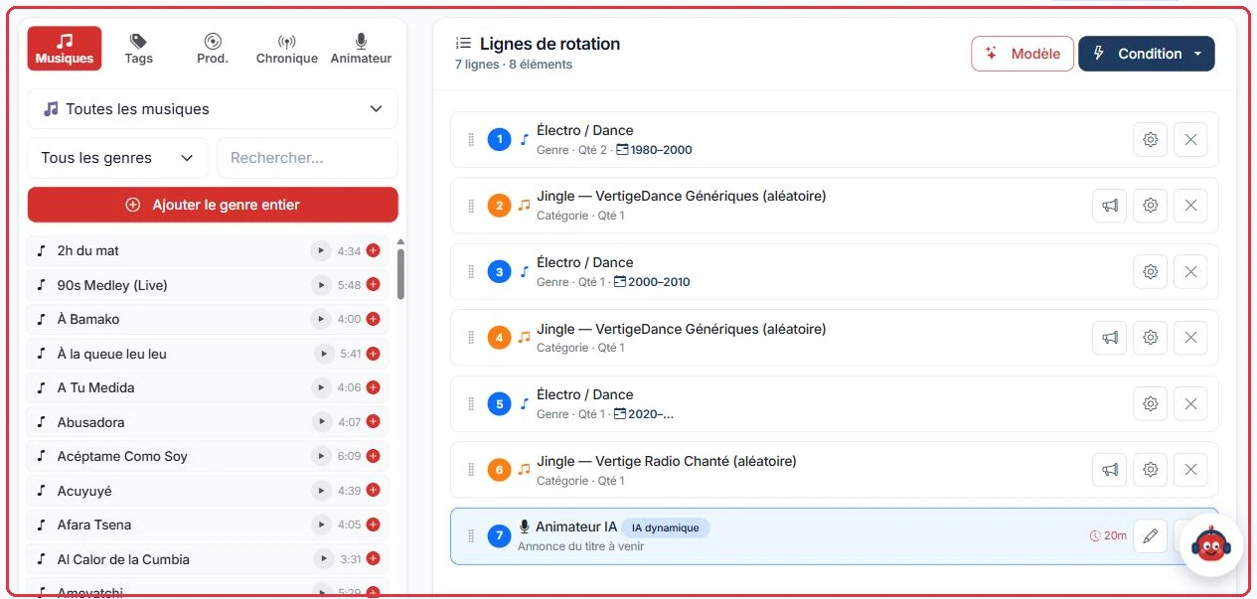
Task: Add Al Calor de la Cumbia track
Action: pos(374,559)
